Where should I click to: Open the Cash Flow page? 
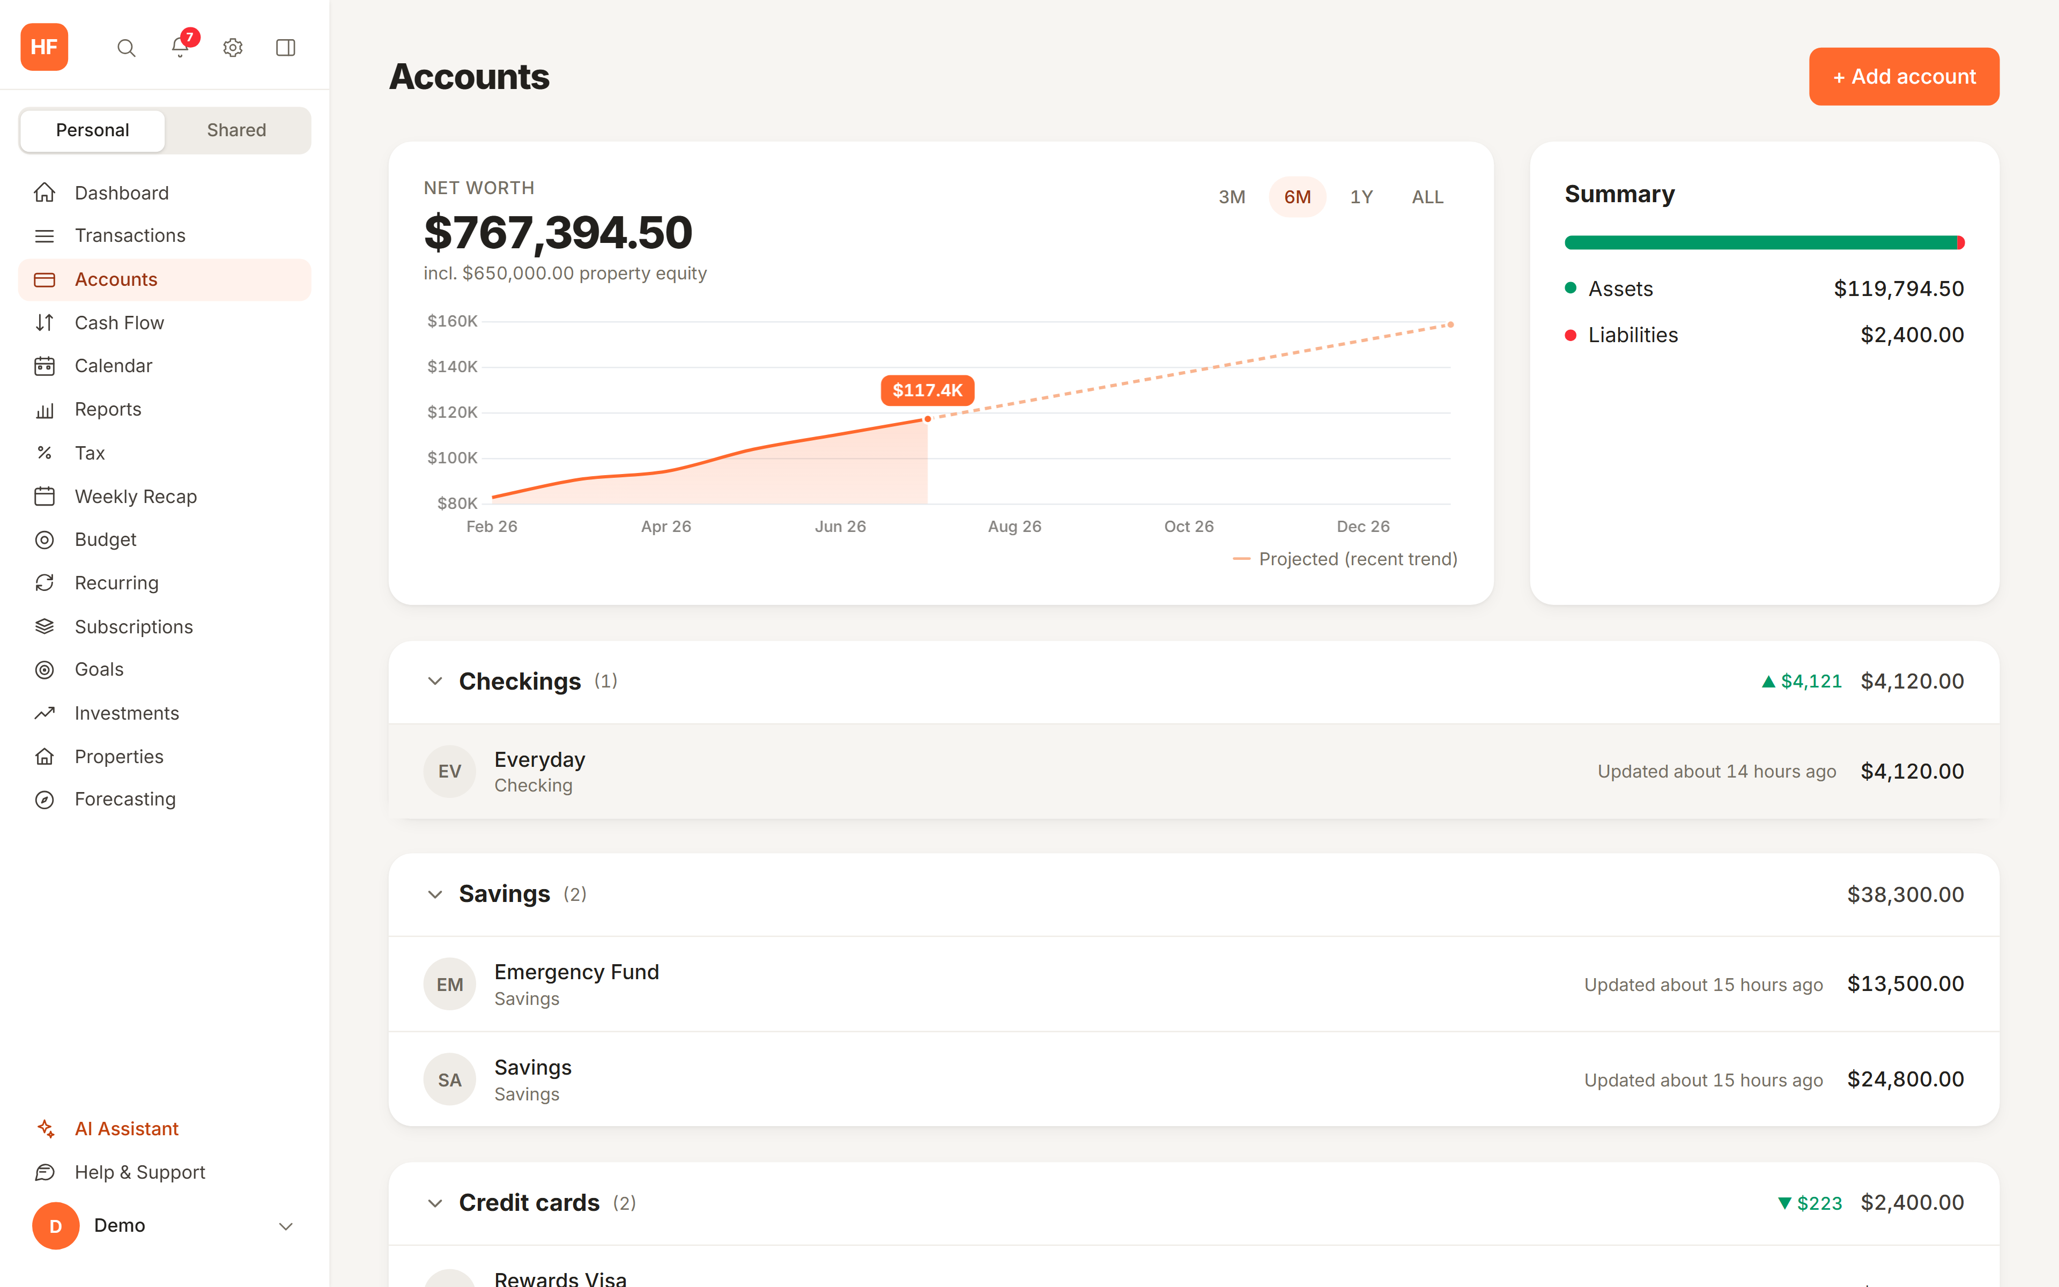coord(165,323)
